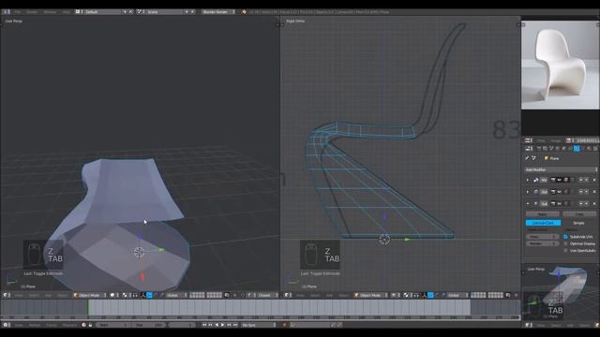600x337 pixels.
Task: Click play animation button in timeline
Action: pyautogui.click(x=222, y=325)
